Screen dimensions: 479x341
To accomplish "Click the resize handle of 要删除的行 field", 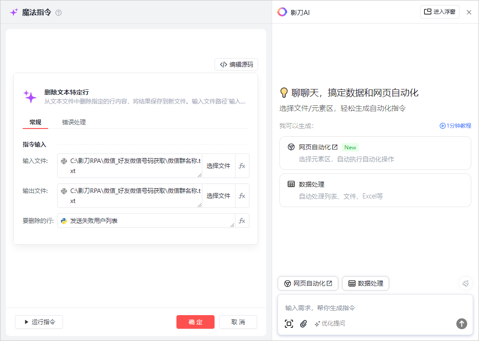I will 232,225.
